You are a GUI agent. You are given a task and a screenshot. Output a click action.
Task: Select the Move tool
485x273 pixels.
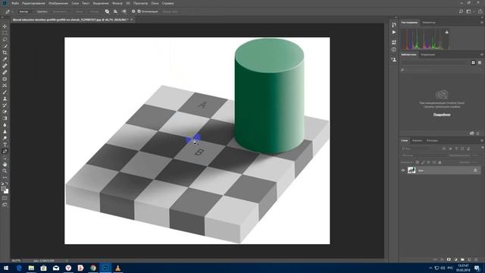(x=5, y=27)
